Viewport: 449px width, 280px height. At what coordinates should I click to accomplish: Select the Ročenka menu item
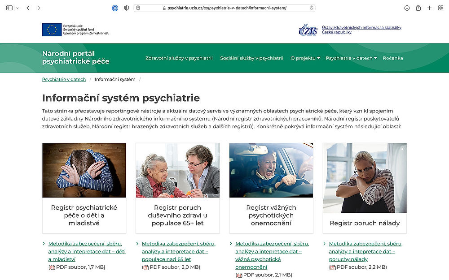tap(393, 58)
